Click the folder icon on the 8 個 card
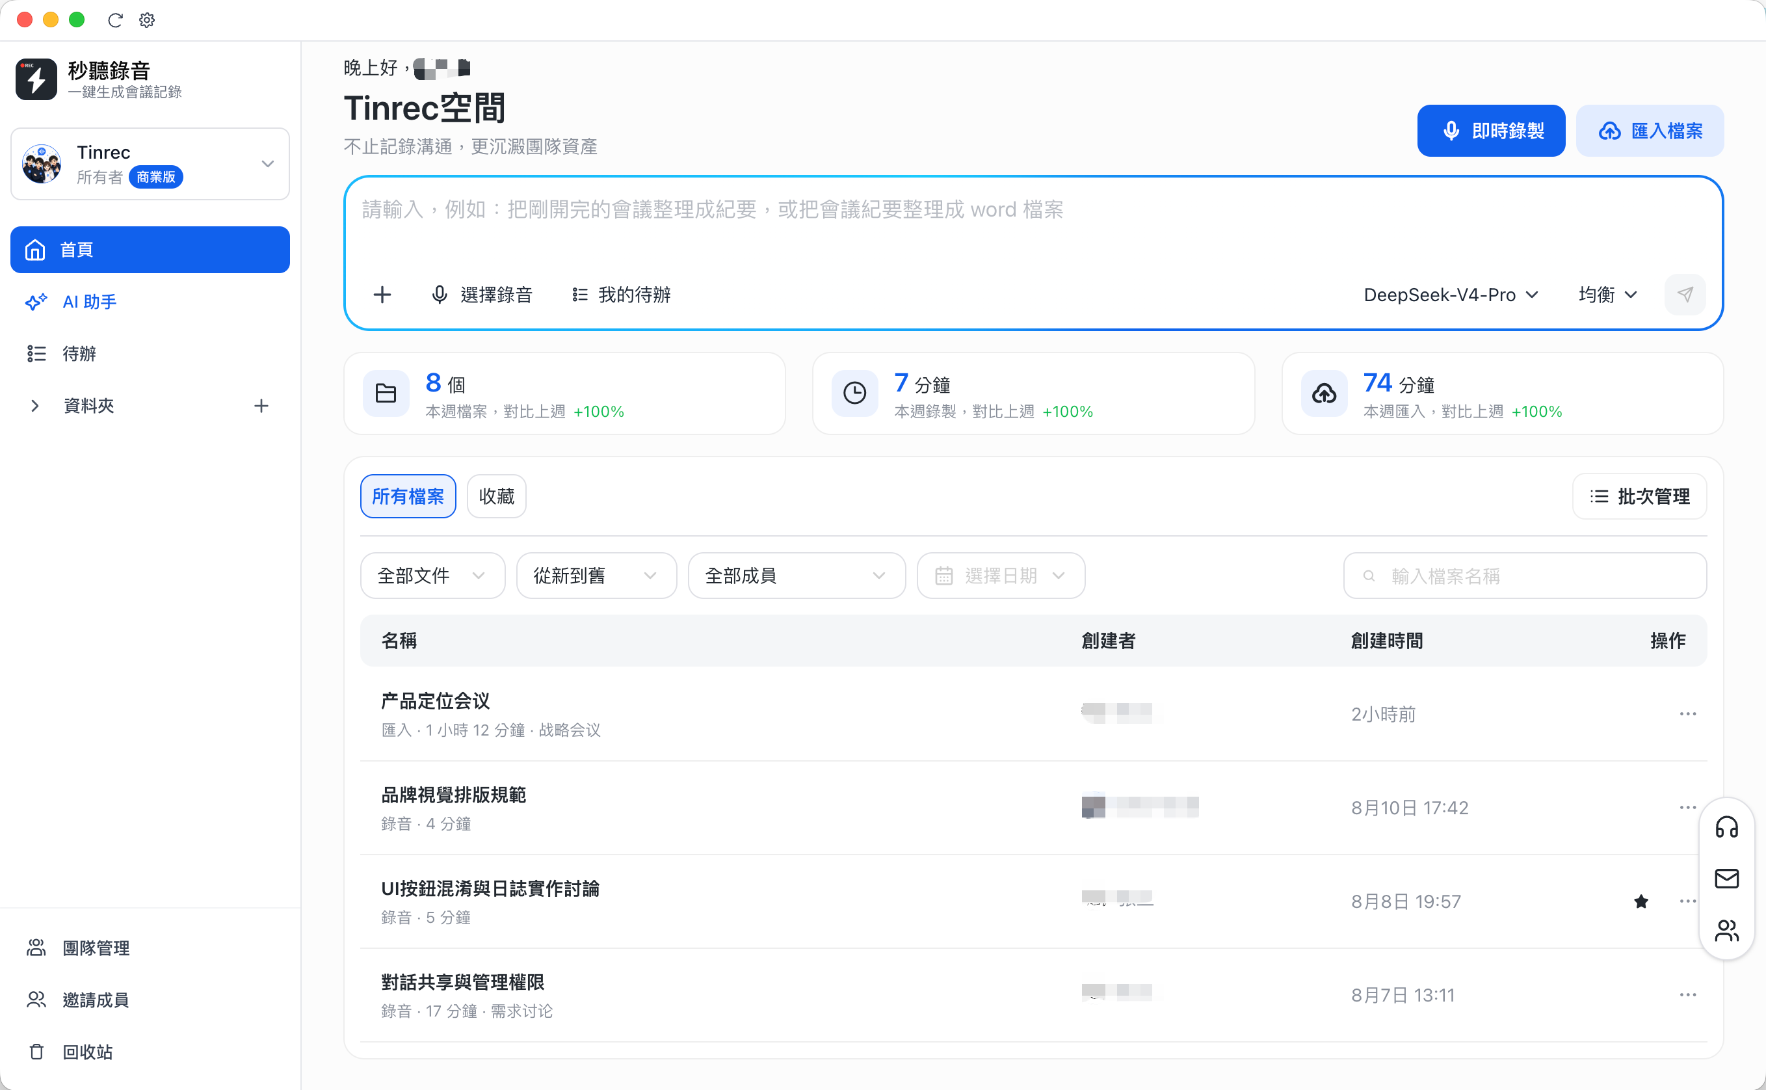The width and height of the screenshot is (1766, 1090). point(386,393)
